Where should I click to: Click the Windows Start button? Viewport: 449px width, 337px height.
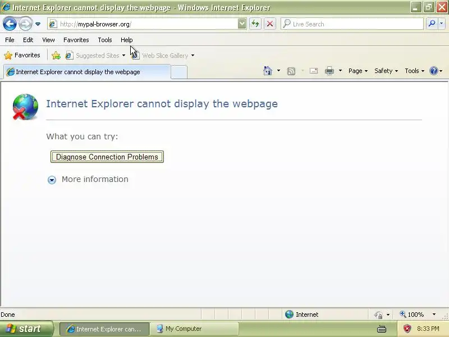pos(26,329)
